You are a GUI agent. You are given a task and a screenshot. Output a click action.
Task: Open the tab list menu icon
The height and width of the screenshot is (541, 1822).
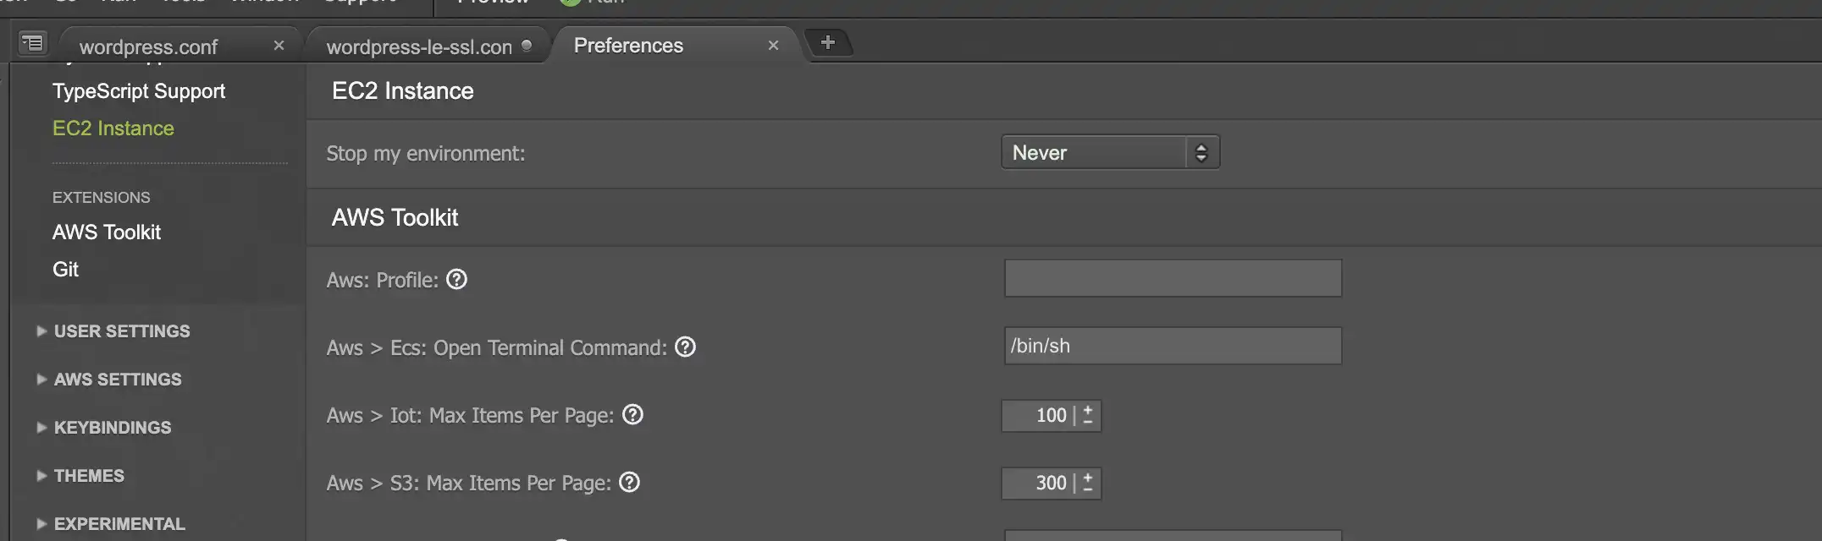[32, 42]
